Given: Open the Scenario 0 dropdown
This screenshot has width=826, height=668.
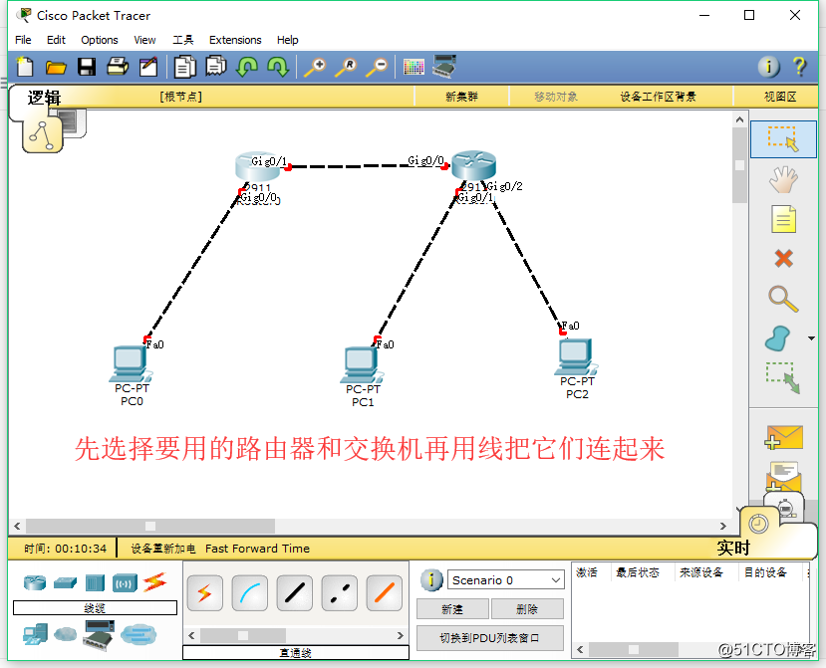Looking at the screenshot, I should coord(506,580).
